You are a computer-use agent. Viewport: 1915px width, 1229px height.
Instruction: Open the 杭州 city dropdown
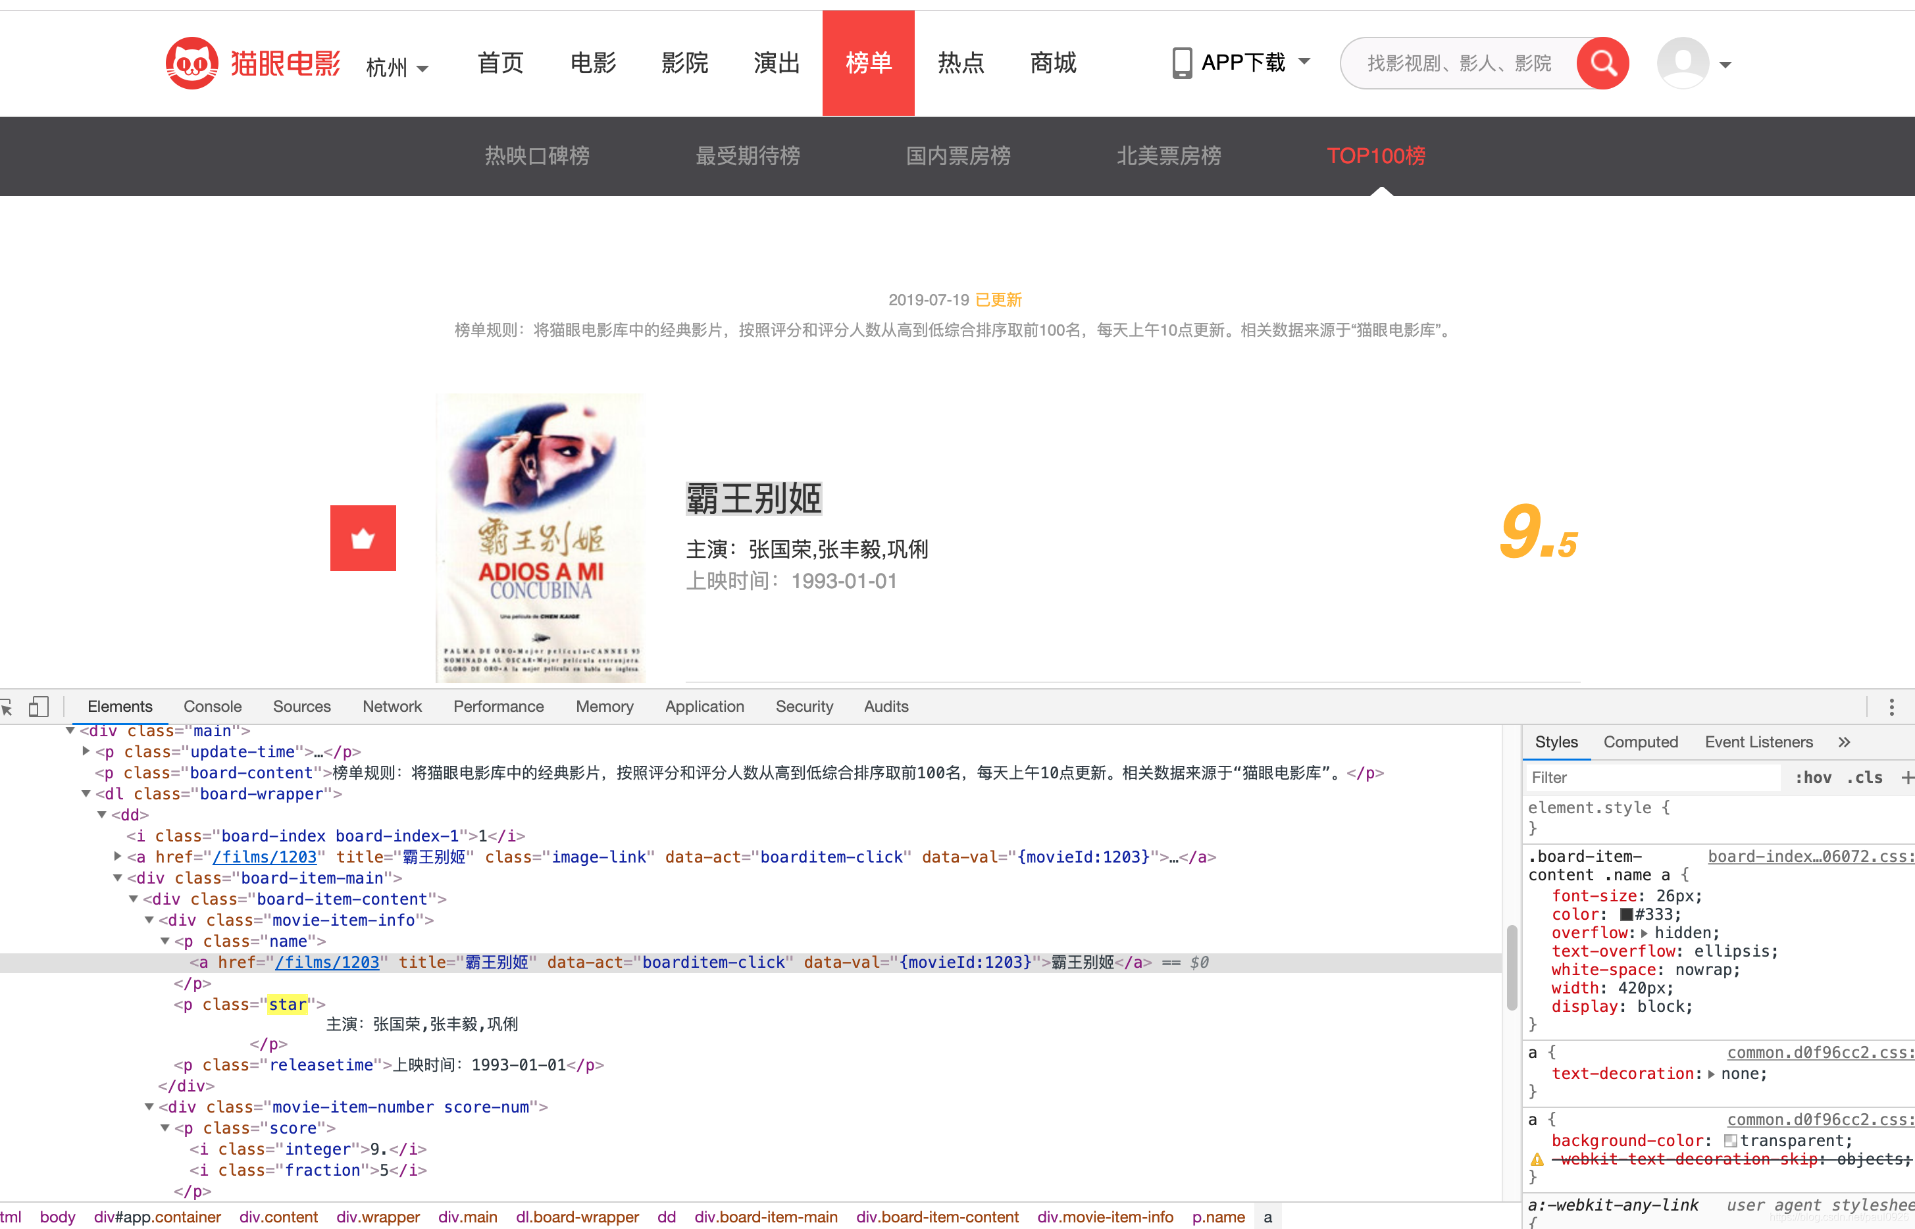[x=397, y=67]
